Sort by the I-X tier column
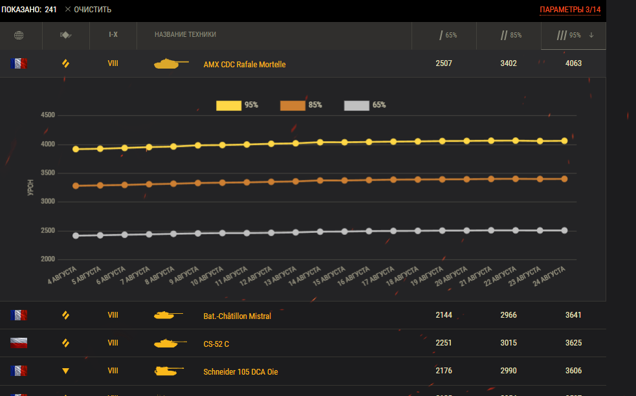636x396 pixels. [x=113, y=35]
